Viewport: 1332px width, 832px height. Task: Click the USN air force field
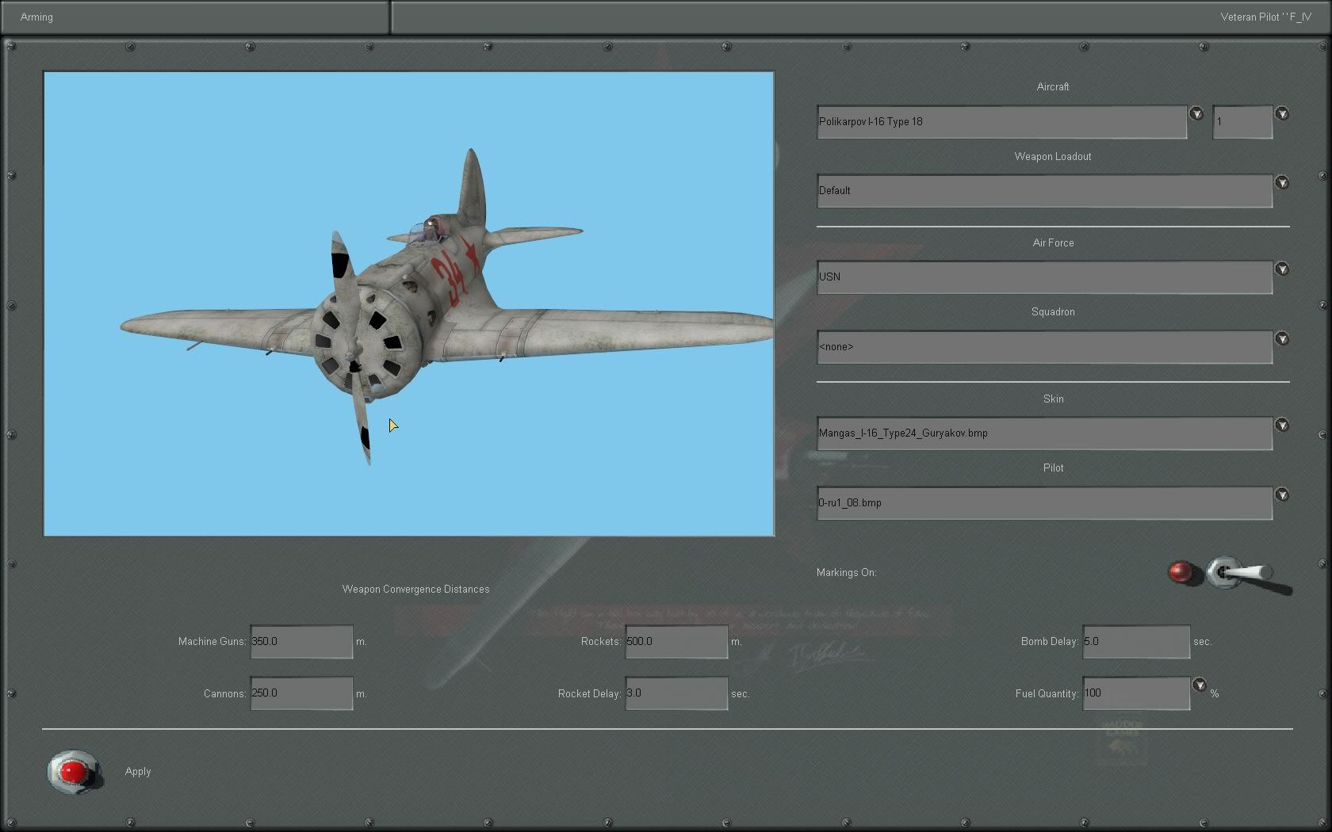click(x=1045, y=277)
